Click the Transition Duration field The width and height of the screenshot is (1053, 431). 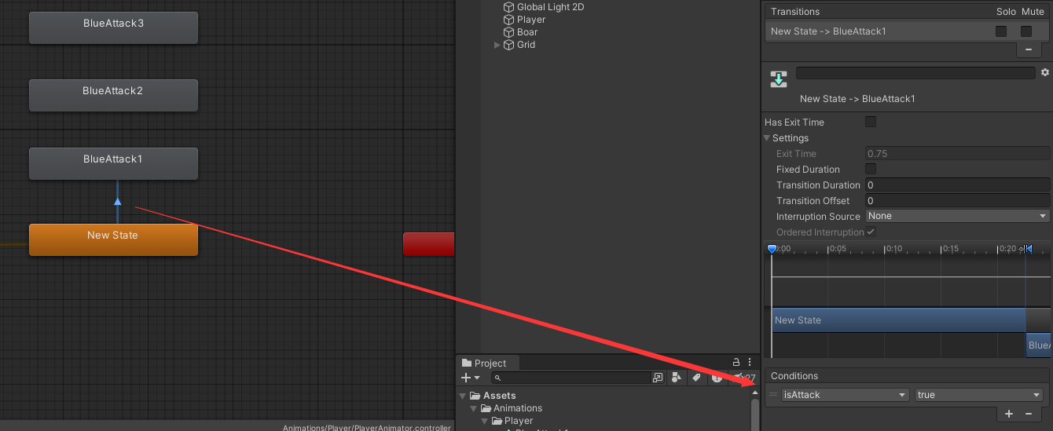(x=958, y=184)
